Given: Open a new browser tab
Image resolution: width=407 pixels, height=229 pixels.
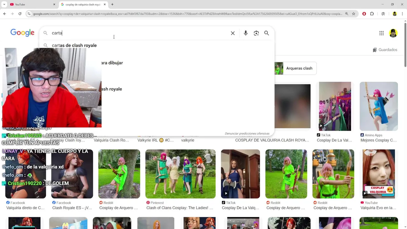Looking at the screenshot, I should [112, 4].
